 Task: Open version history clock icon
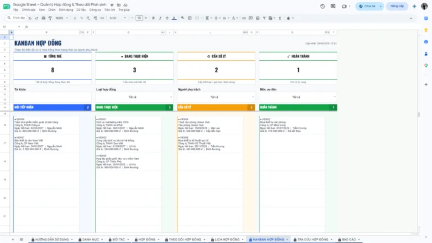pos(323,6)
